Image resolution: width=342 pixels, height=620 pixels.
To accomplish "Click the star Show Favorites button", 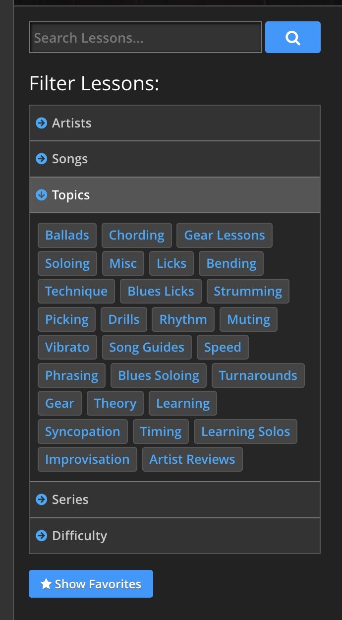I will click(x=91, y=584).
